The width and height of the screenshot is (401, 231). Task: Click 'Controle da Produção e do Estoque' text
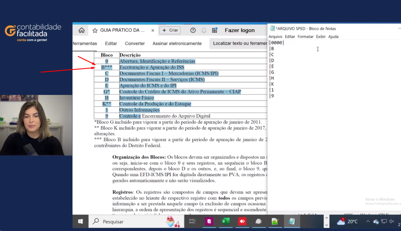tap(155, 104)
